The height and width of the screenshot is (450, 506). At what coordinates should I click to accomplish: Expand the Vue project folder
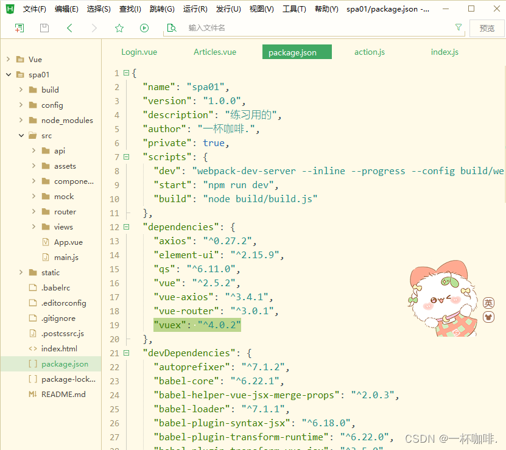click(x=9, y=60)
